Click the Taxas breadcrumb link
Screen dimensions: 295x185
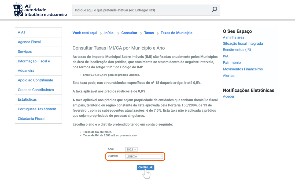click(149, 33)
